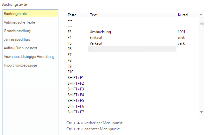208x135 pixels.
Task: Select Aufbau Buchungstext in sidebar
Action: (x=20, y=48)
